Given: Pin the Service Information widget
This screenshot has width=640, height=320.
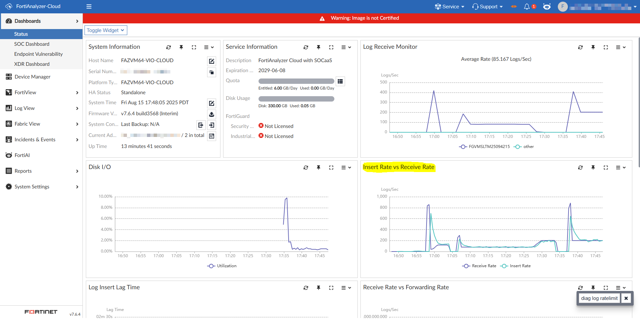Looking at the screenshot, I should pos(319,47).
